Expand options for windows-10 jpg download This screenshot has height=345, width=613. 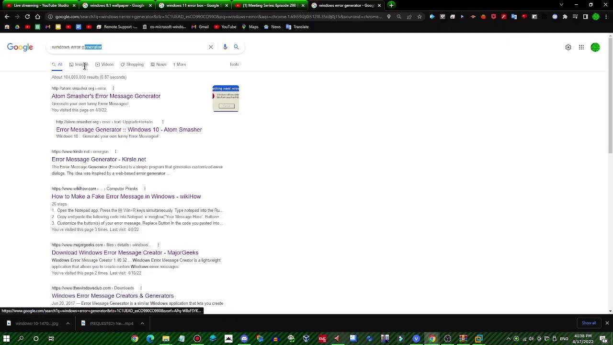[68, 323]
